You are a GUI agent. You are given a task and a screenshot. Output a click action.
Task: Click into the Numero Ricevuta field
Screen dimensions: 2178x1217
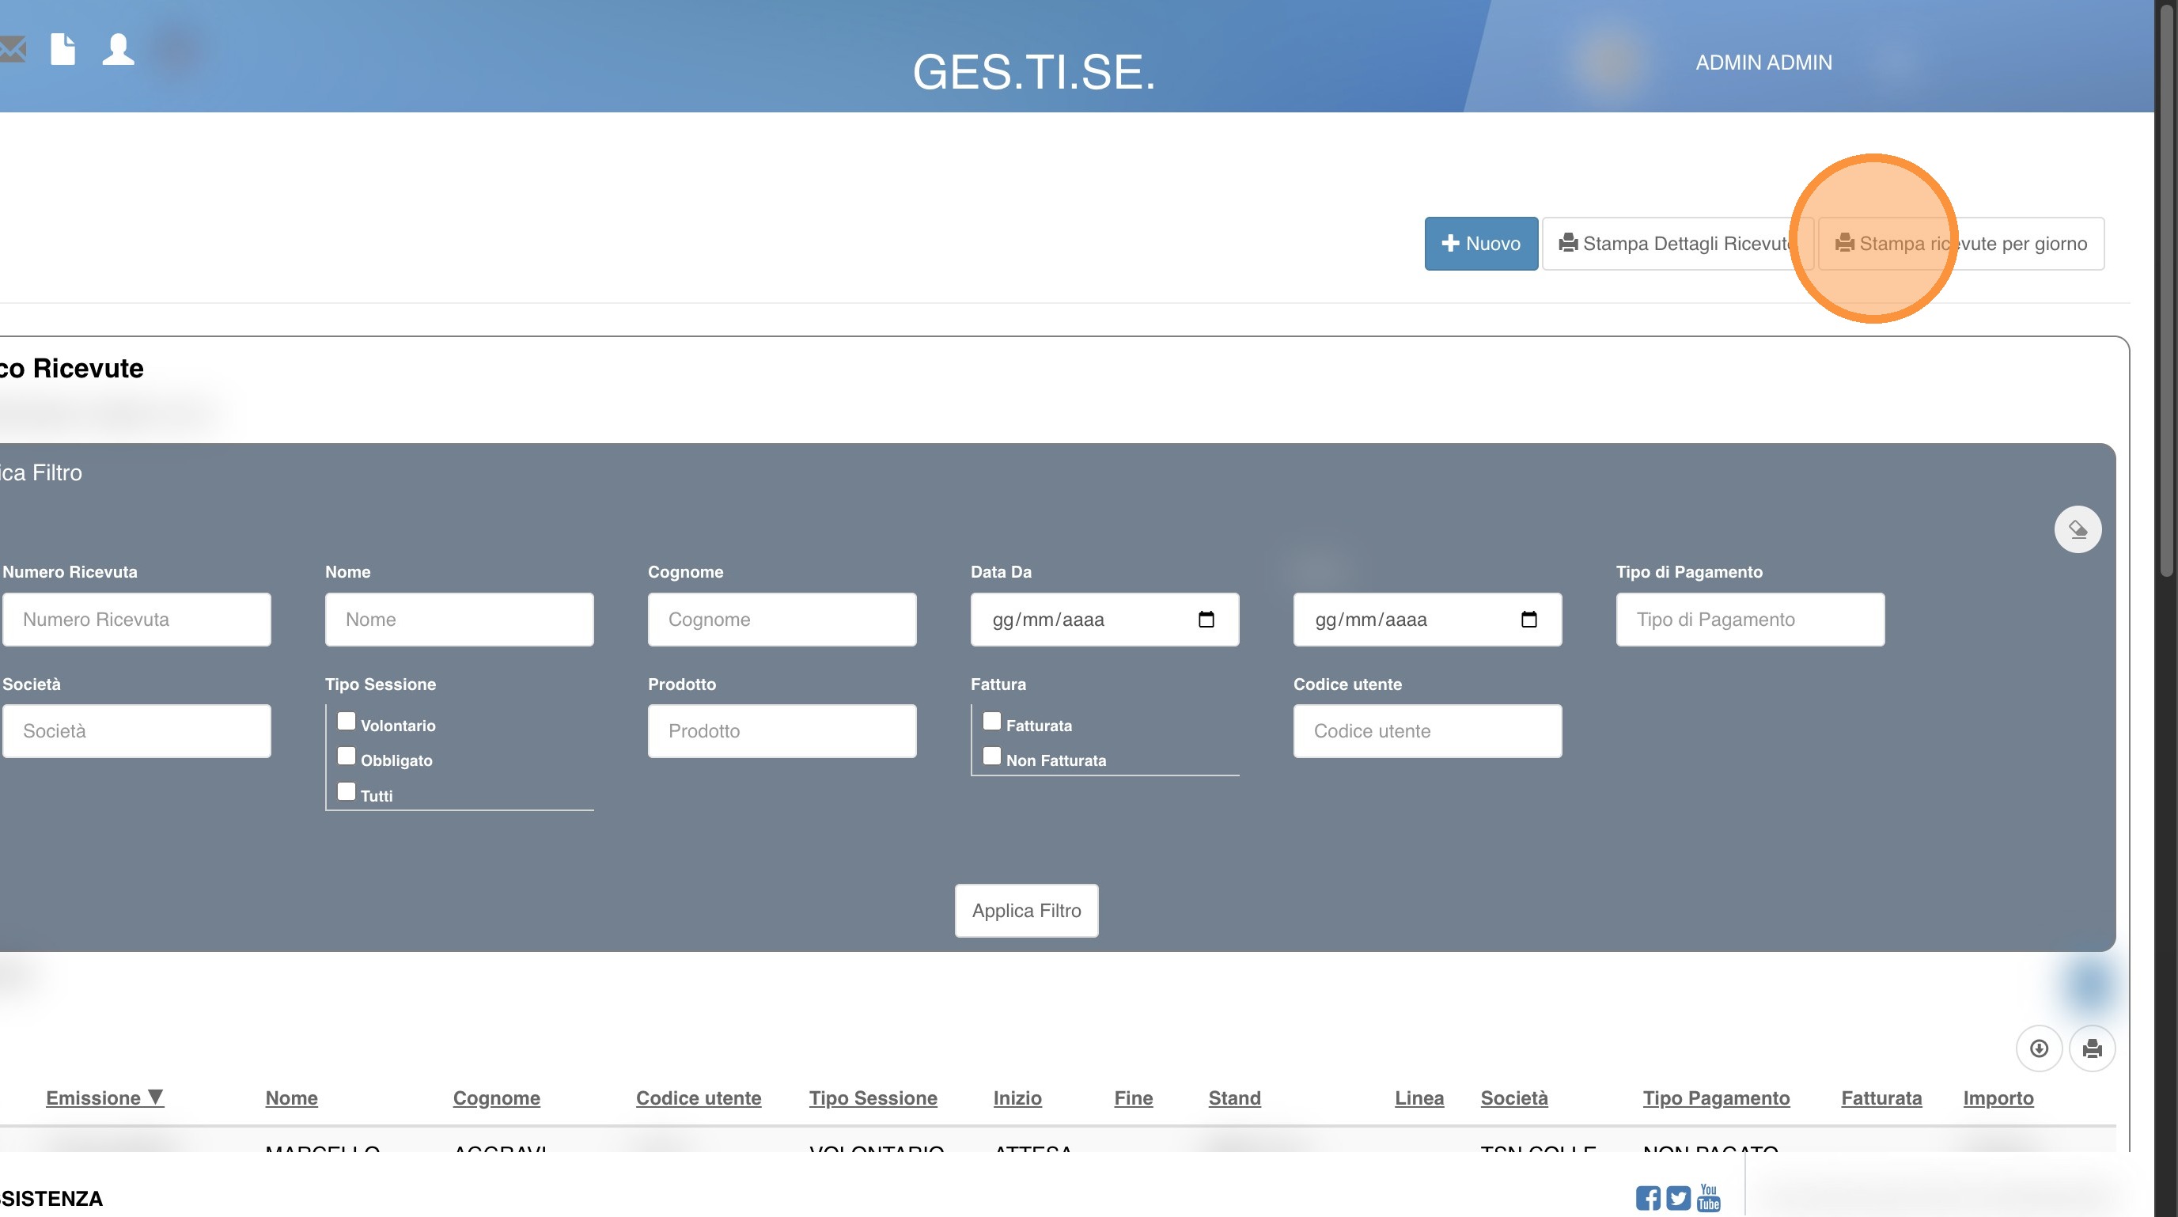pyautogui.click(x=136, y=619)
